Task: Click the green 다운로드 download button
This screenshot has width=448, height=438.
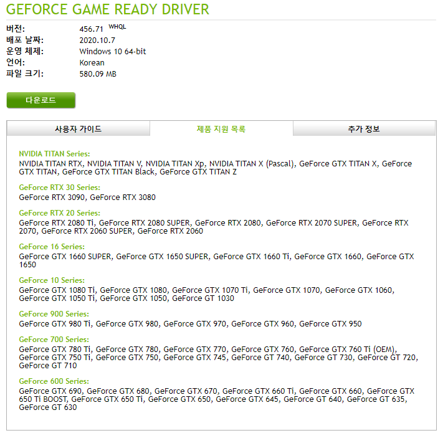Action: point(41,100)
